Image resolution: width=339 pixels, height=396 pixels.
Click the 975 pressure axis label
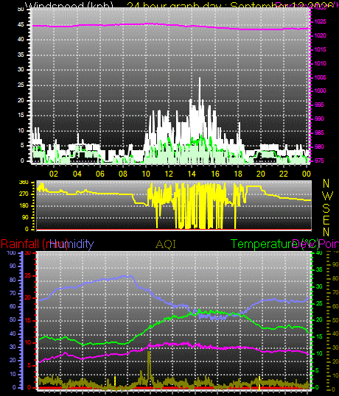[x=319, y=161]
